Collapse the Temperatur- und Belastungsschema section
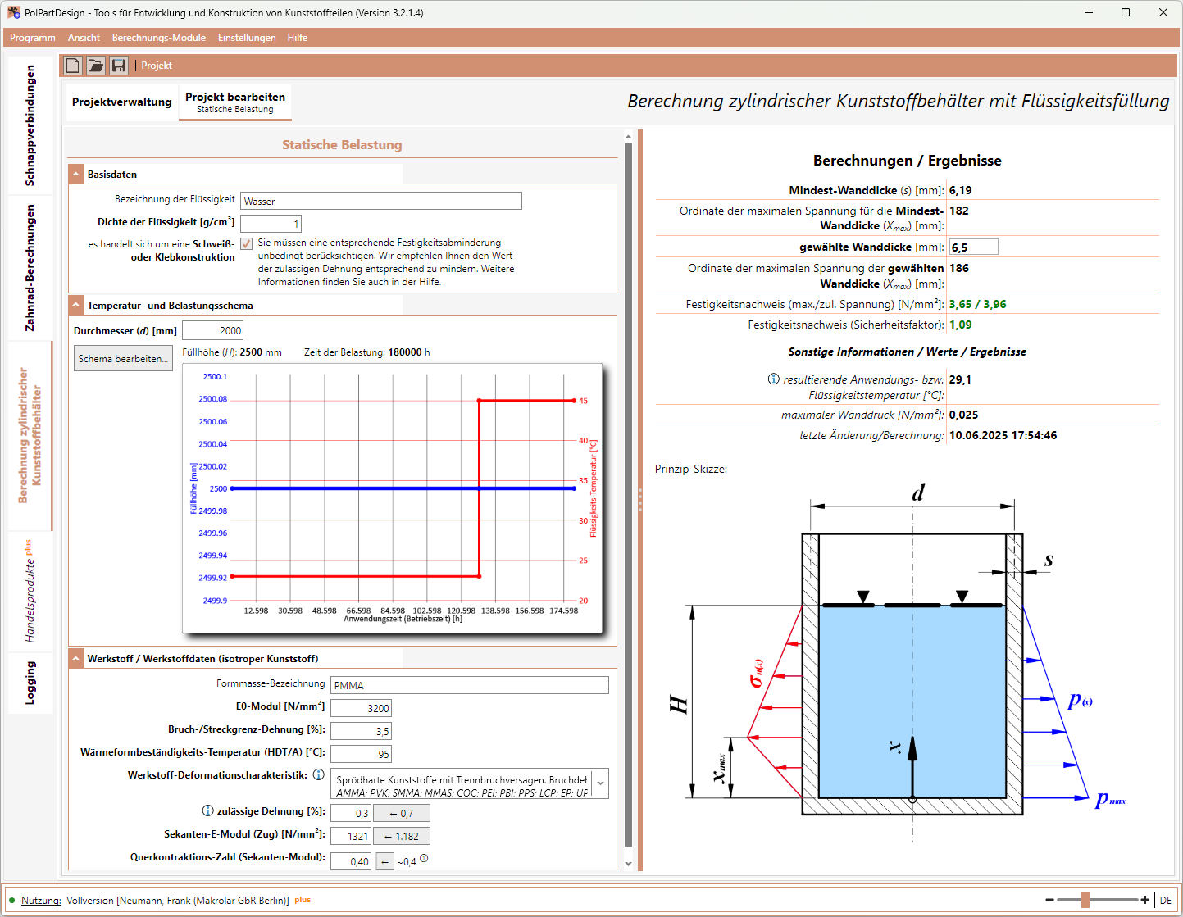This screenshot has height=917, width=1183. 76,305
